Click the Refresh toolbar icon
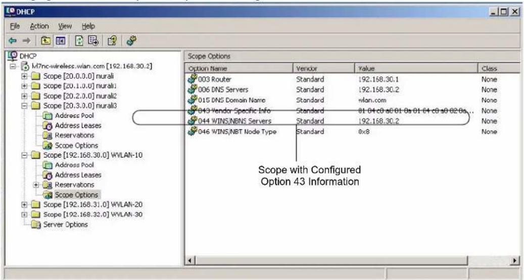Viewport: 524px width, 280px height. [79, 41]
